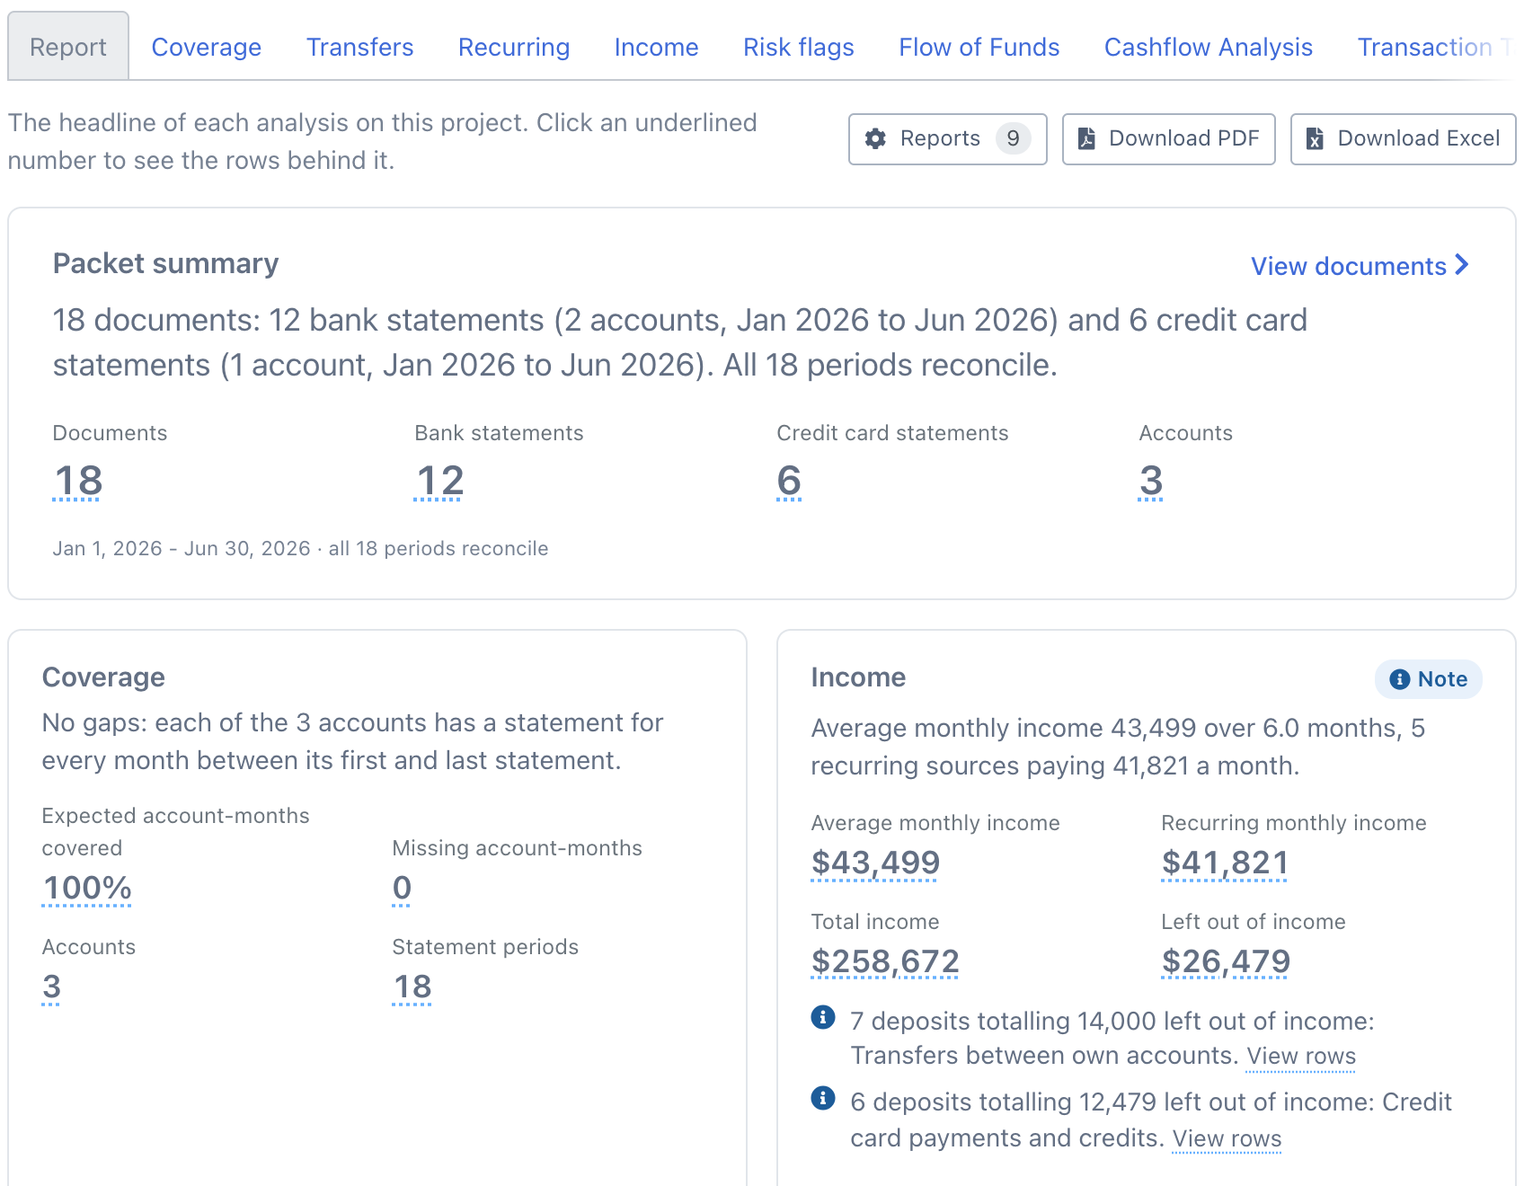The width and height of the screenshot is (1524, 1186).
Task: Click left out of income $26,479
Action: [x=1226, y=961]
